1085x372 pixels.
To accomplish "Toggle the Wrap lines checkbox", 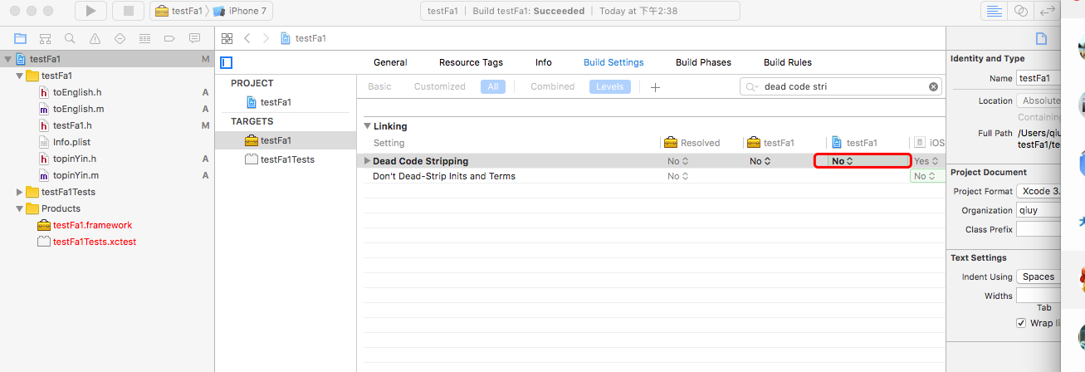I will (x=1021, y=322).
